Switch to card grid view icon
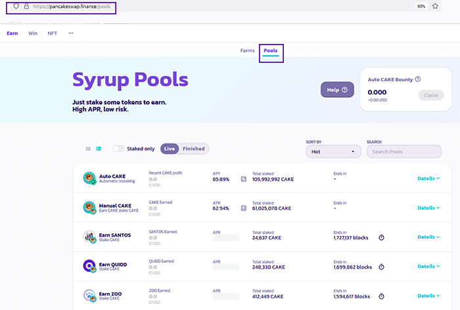 click(x=88, y=149)
